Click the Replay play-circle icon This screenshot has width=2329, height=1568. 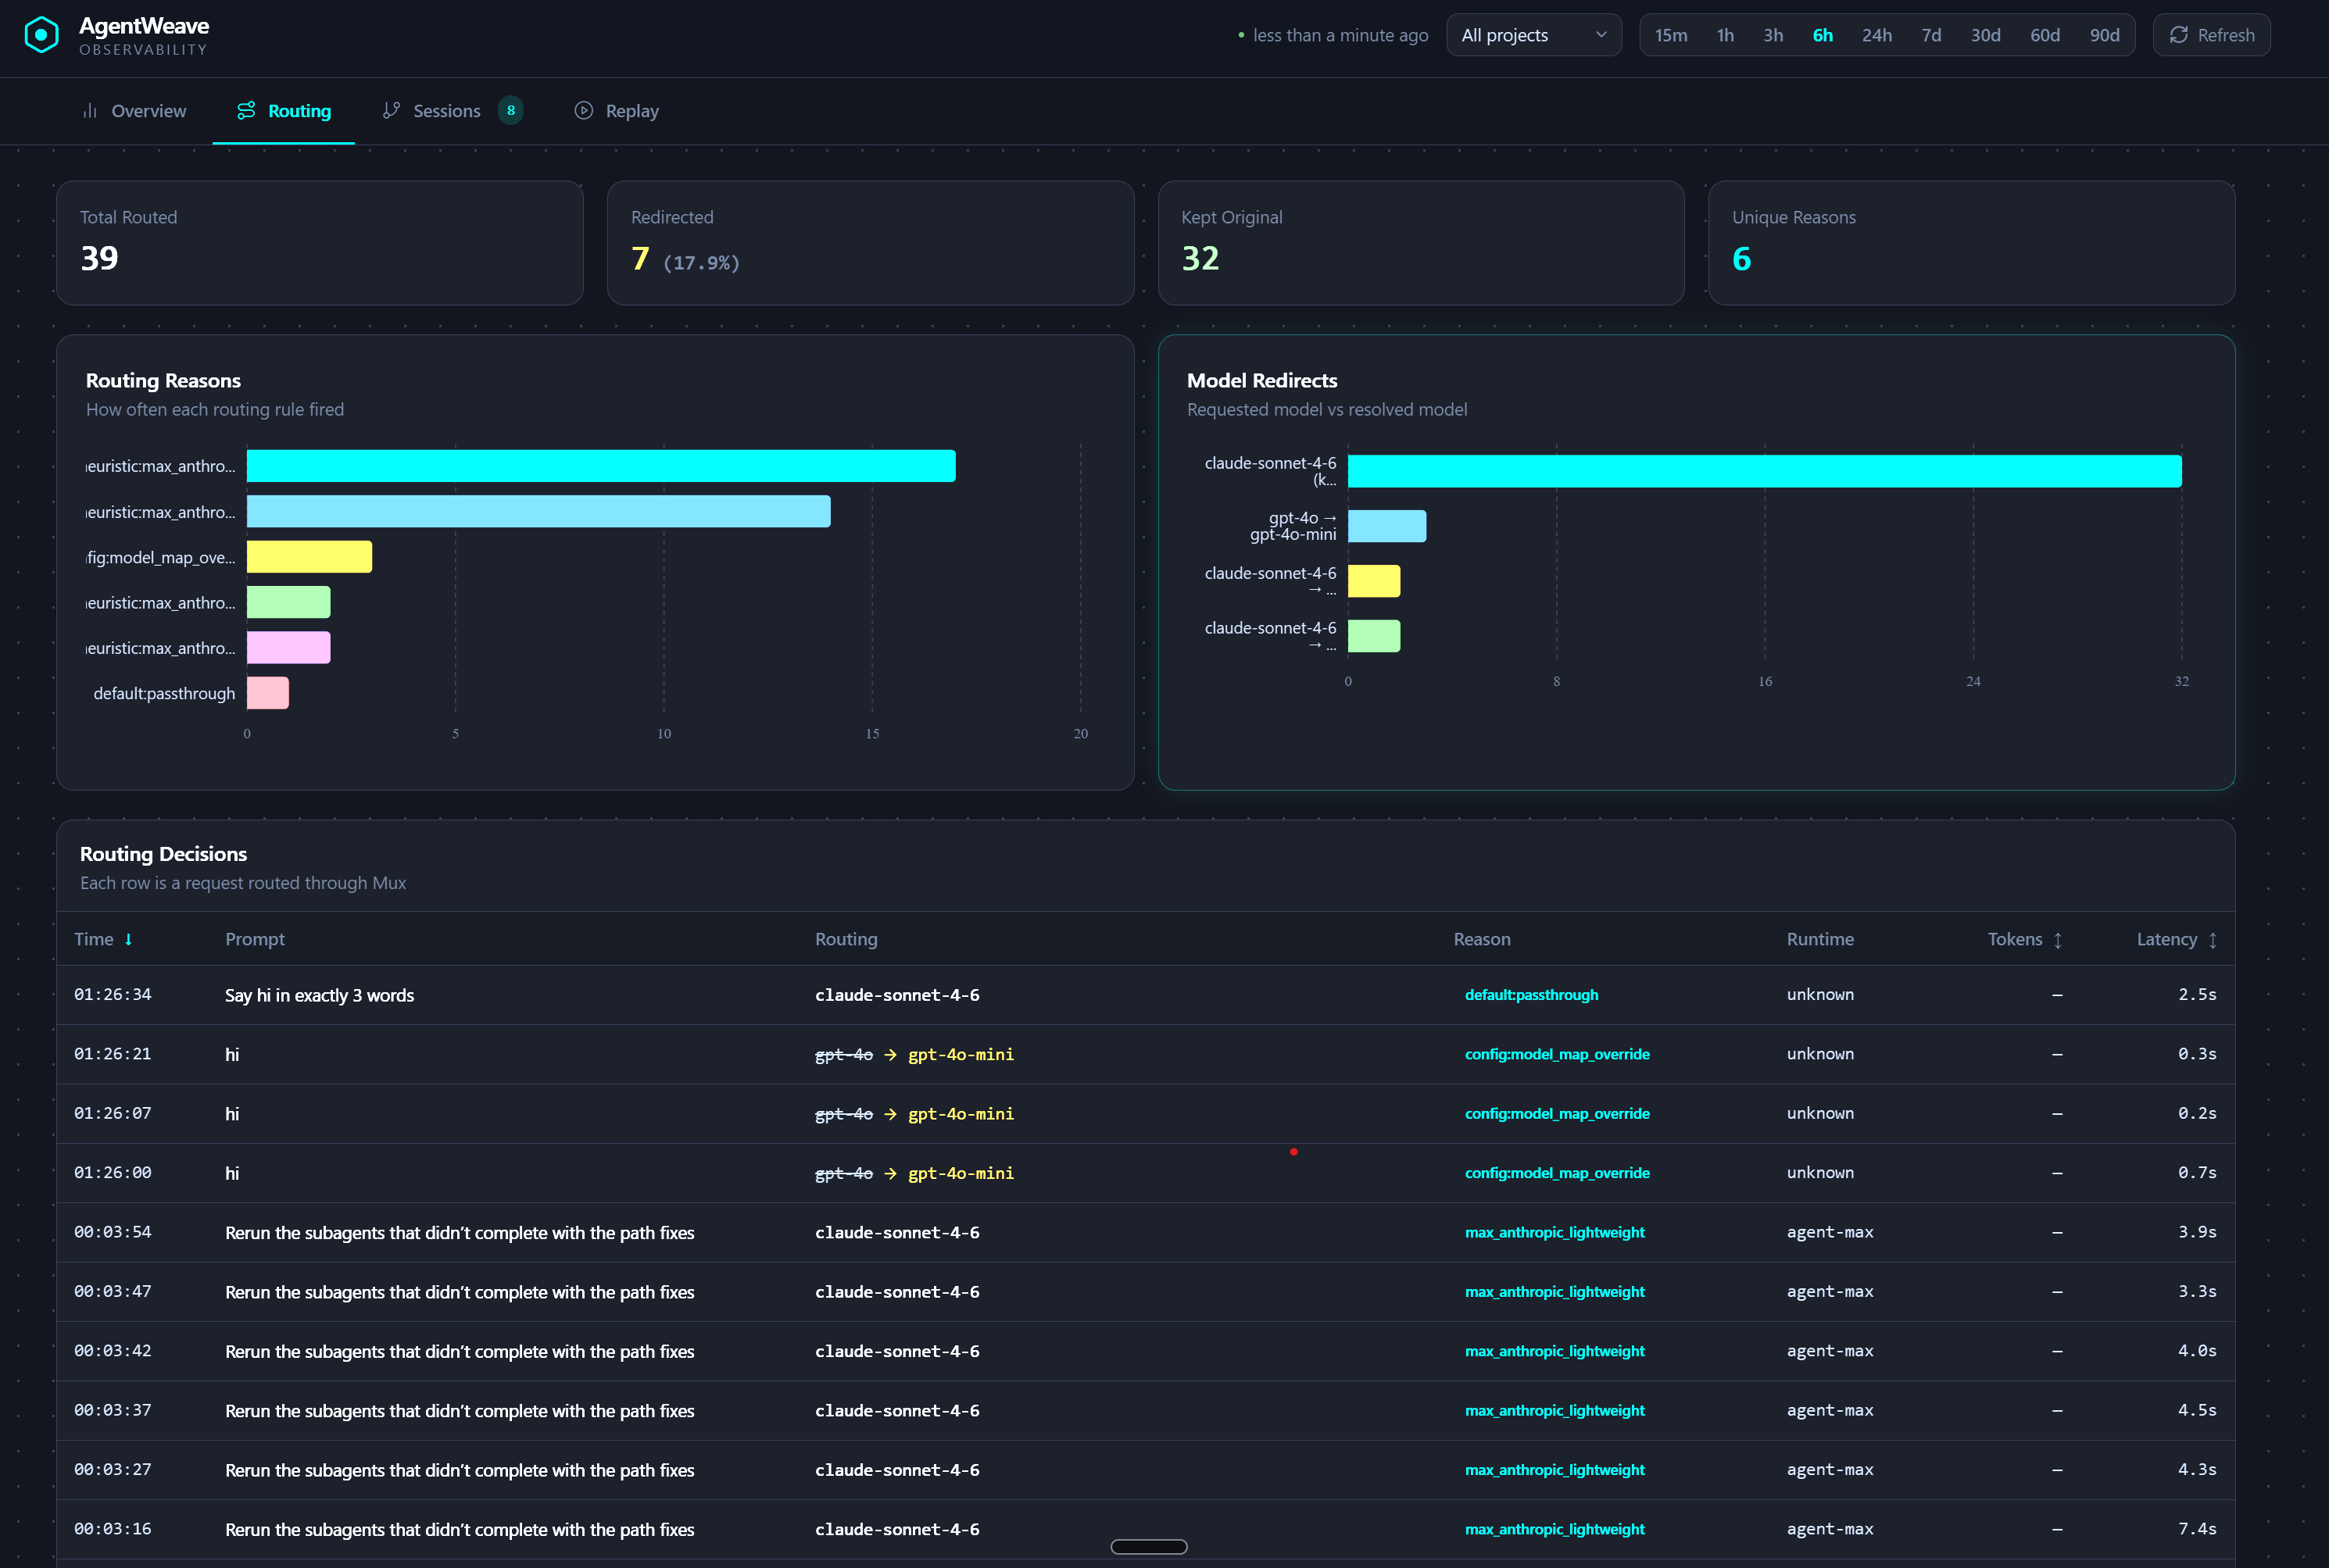click(x=583, y=111)
